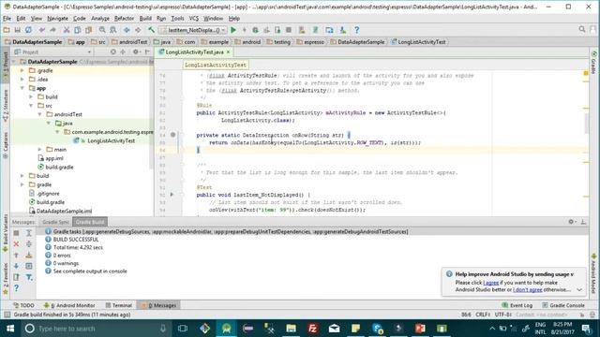Click the Copy toolbar icon
The height and width of the screenshot is (337, 600).
pos(77,30)
